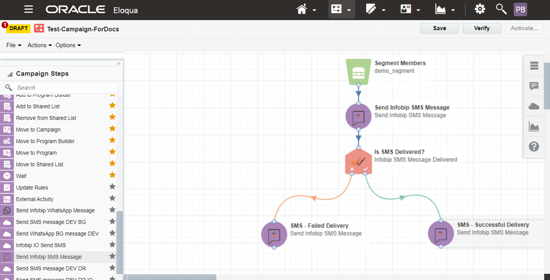Screen dimensions: 550x280
Task: Star the Send Infobip WhatsApp Message step
Action: tap(112, 210)
